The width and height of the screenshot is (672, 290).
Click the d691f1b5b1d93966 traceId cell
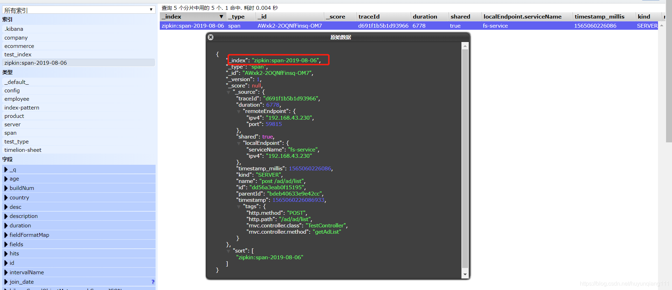pos(383,26)
